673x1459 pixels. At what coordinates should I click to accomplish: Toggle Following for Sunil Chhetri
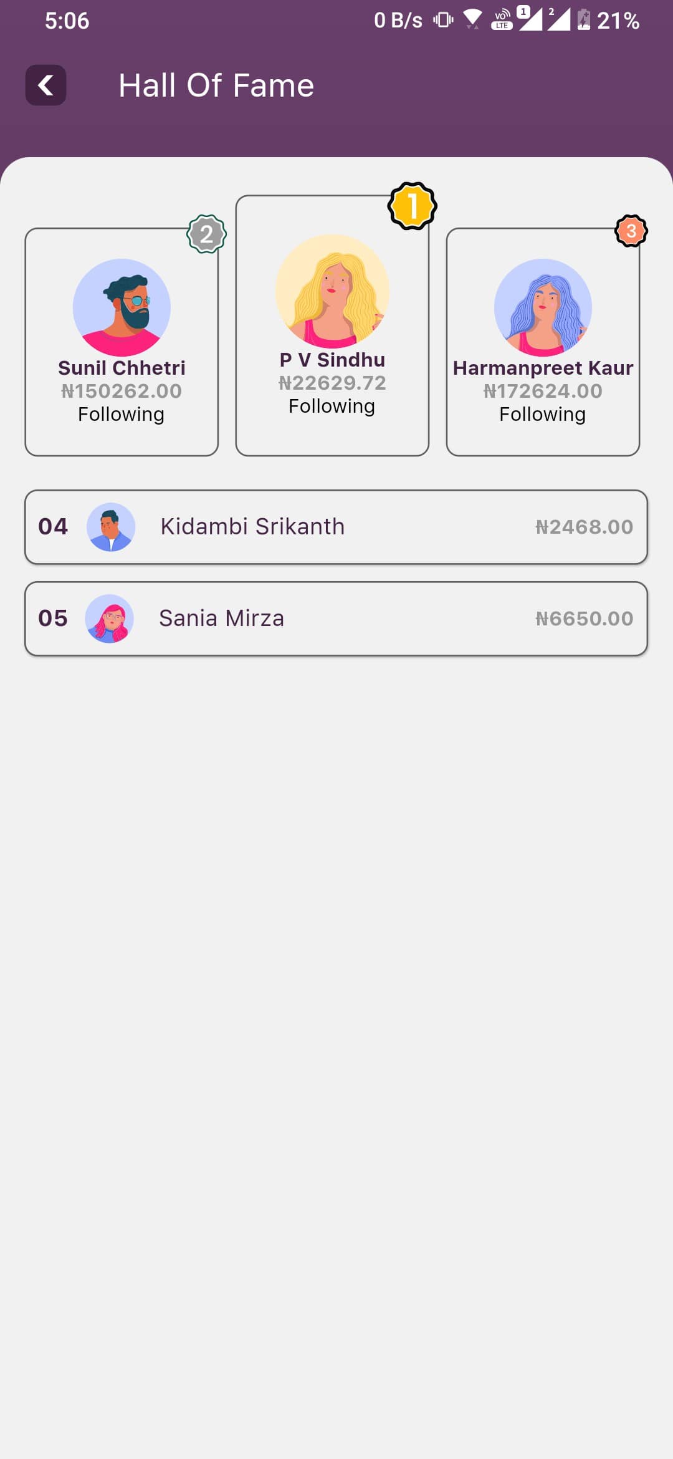(122, 415)
